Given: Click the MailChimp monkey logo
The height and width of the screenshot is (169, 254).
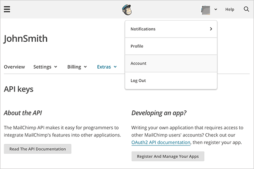Looking at the screenshot, I should pos(127,10).
